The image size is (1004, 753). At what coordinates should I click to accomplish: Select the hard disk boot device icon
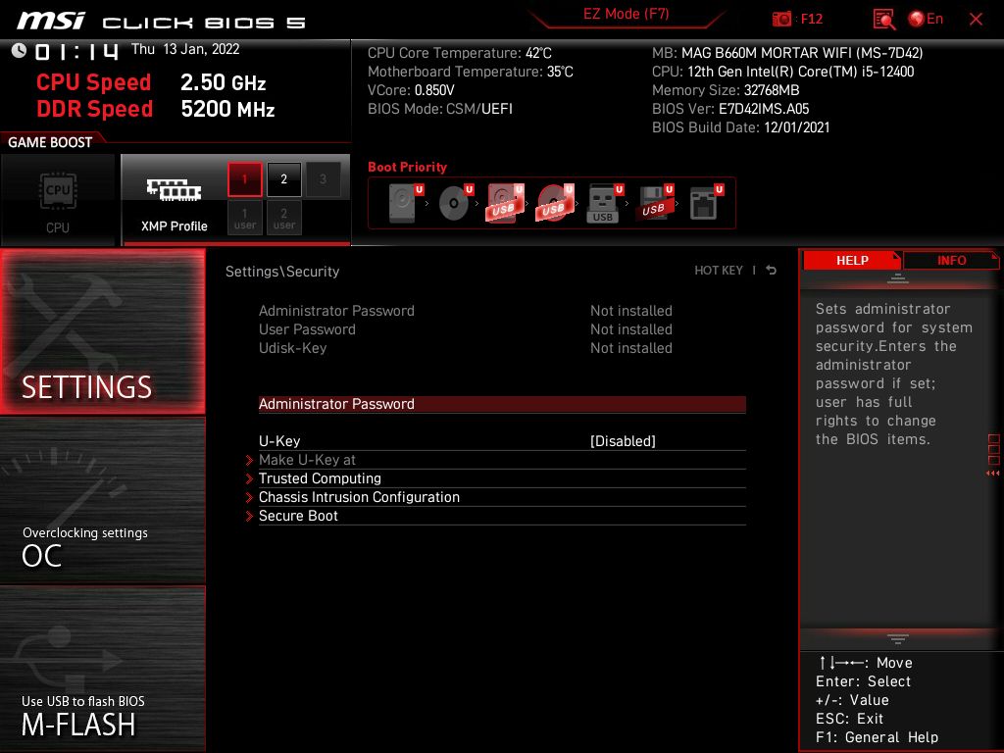405,203
